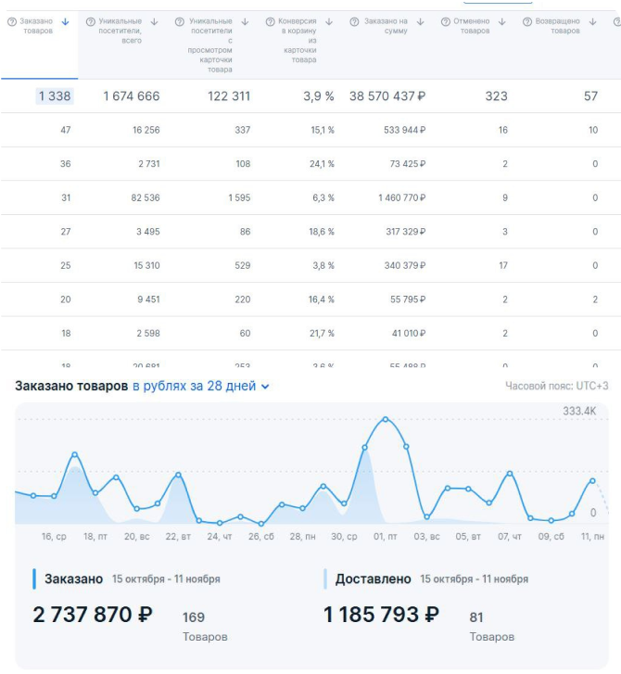
Task: Sort by Заказано на сумму arrow
Action: click(420, 21)
